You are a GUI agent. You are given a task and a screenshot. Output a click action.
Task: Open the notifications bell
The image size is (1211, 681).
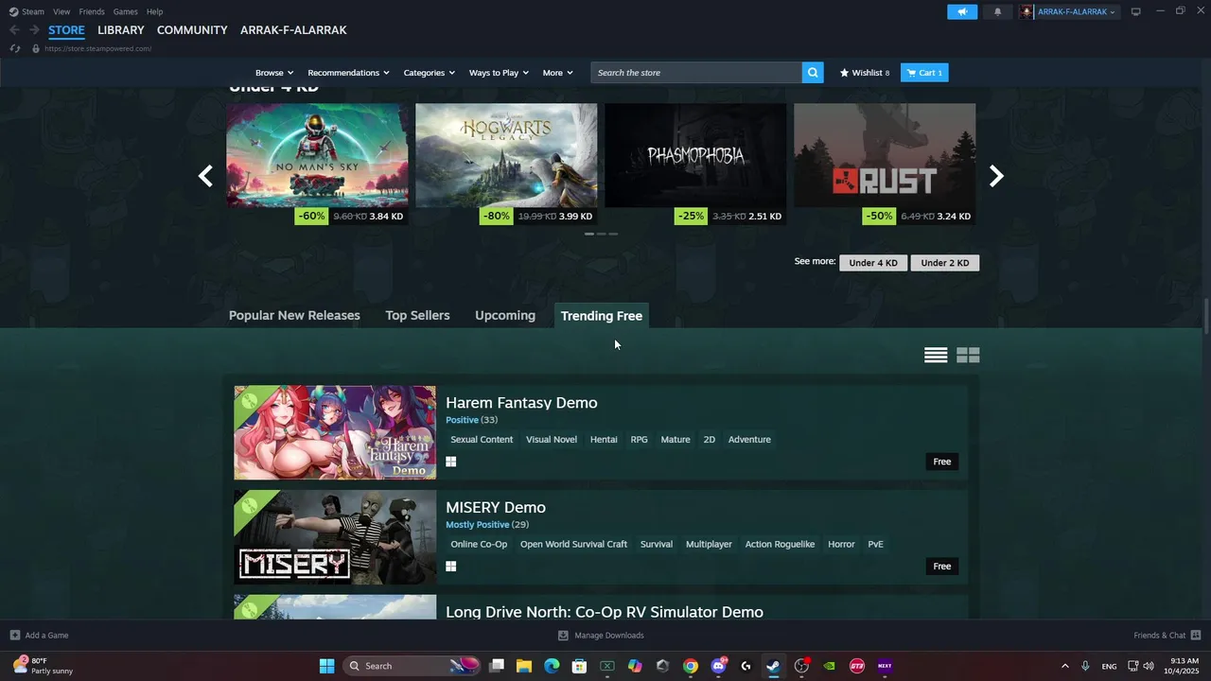[x=997, y=11]
